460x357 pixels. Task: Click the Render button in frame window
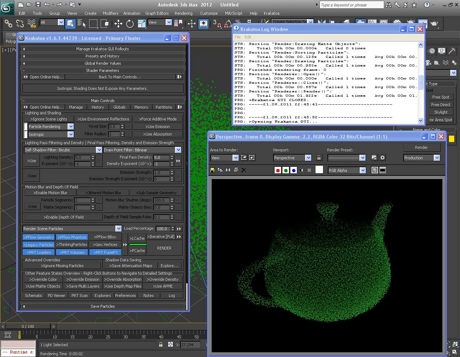tap(421, 147)
